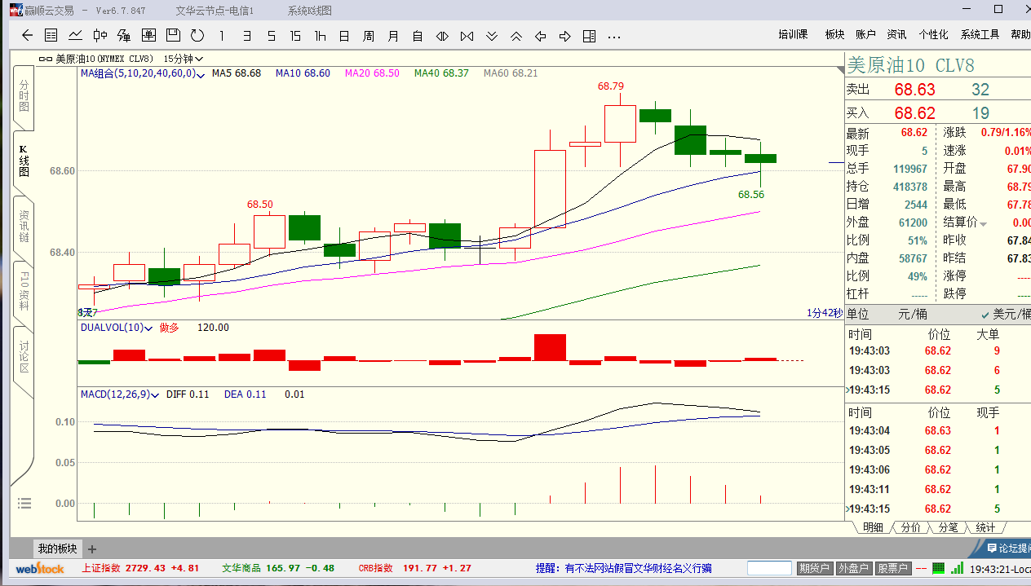Click the save floppy disk icon
The image size is (1031, 586).
tap(172, 36)
